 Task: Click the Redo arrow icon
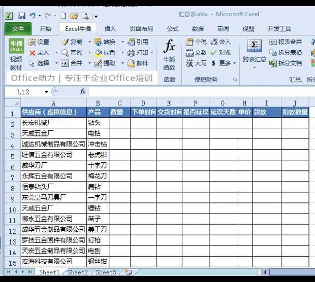point(48,16)
